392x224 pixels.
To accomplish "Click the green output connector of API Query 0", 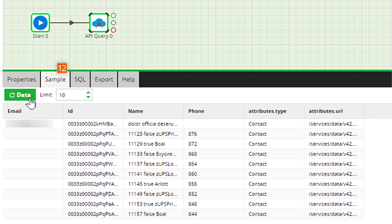I will [113, 15].
